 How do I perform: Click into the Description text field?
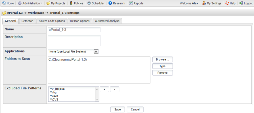pyautogui.click(x=74, y=41)
